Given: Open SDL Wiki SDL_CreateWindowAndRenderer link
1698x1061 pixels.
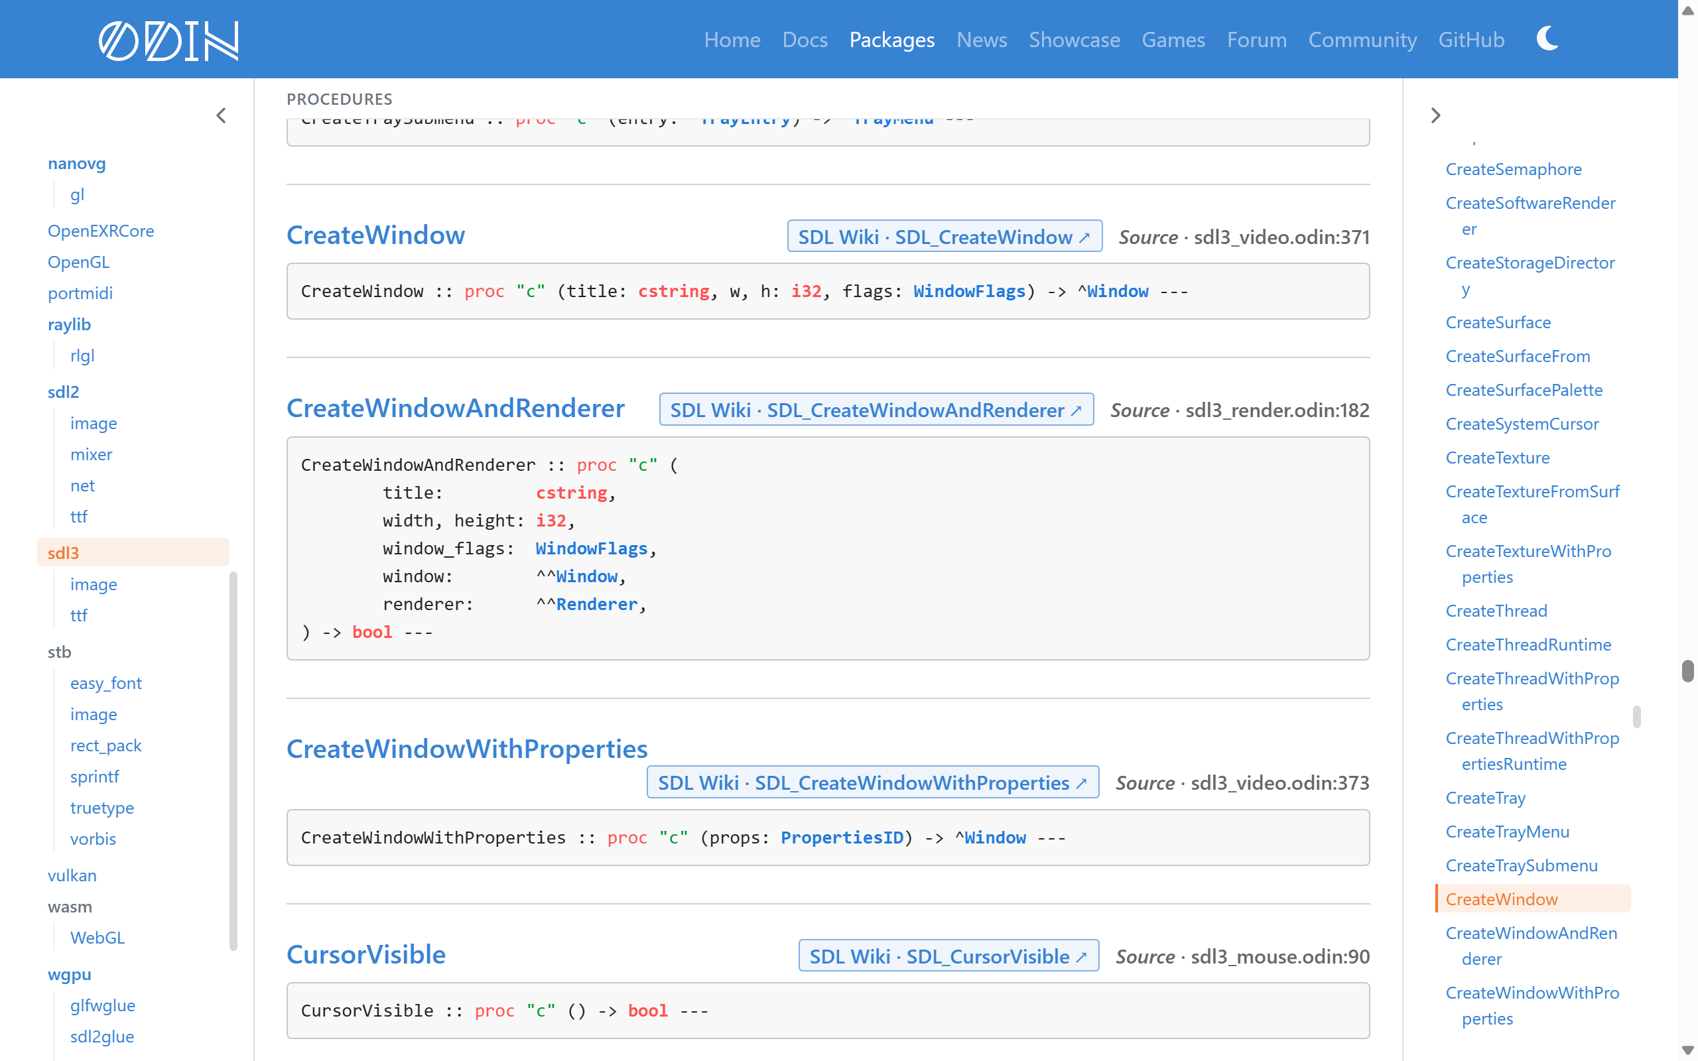Looking at the screenshot, I should pyautogui.click(x=876, y=410).
